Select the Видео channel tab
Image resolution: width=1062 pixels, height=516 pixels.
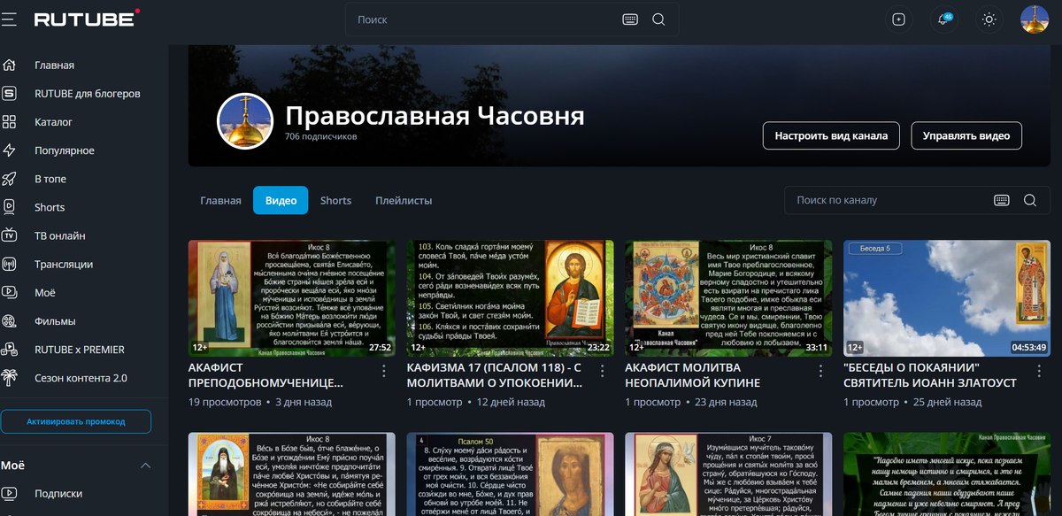pos(281,201)
